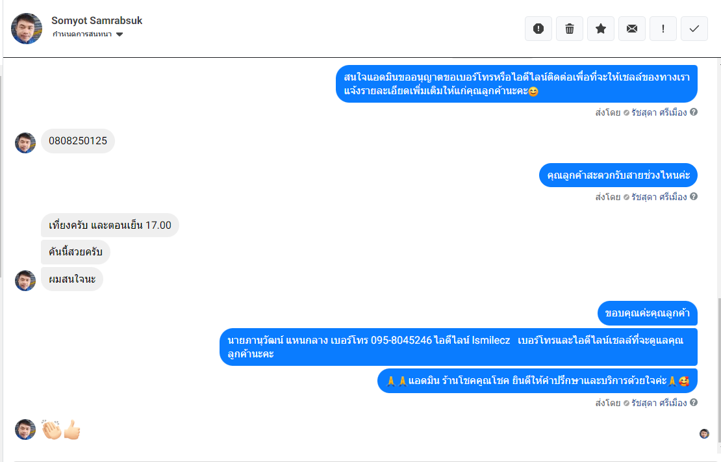Mark conversation as spam icon
Screen dimensions: 721x462
pos(538,29)
